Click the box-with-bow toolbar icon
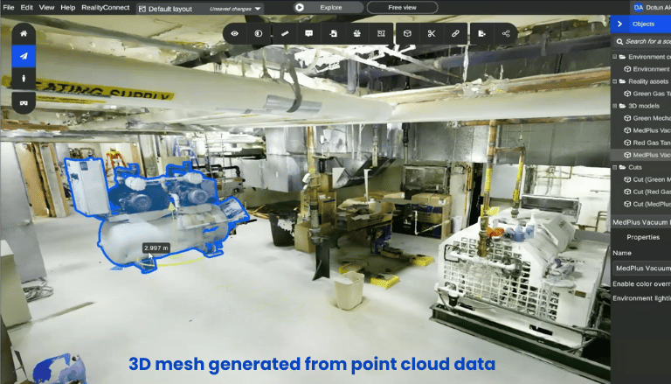 (356, 33)
